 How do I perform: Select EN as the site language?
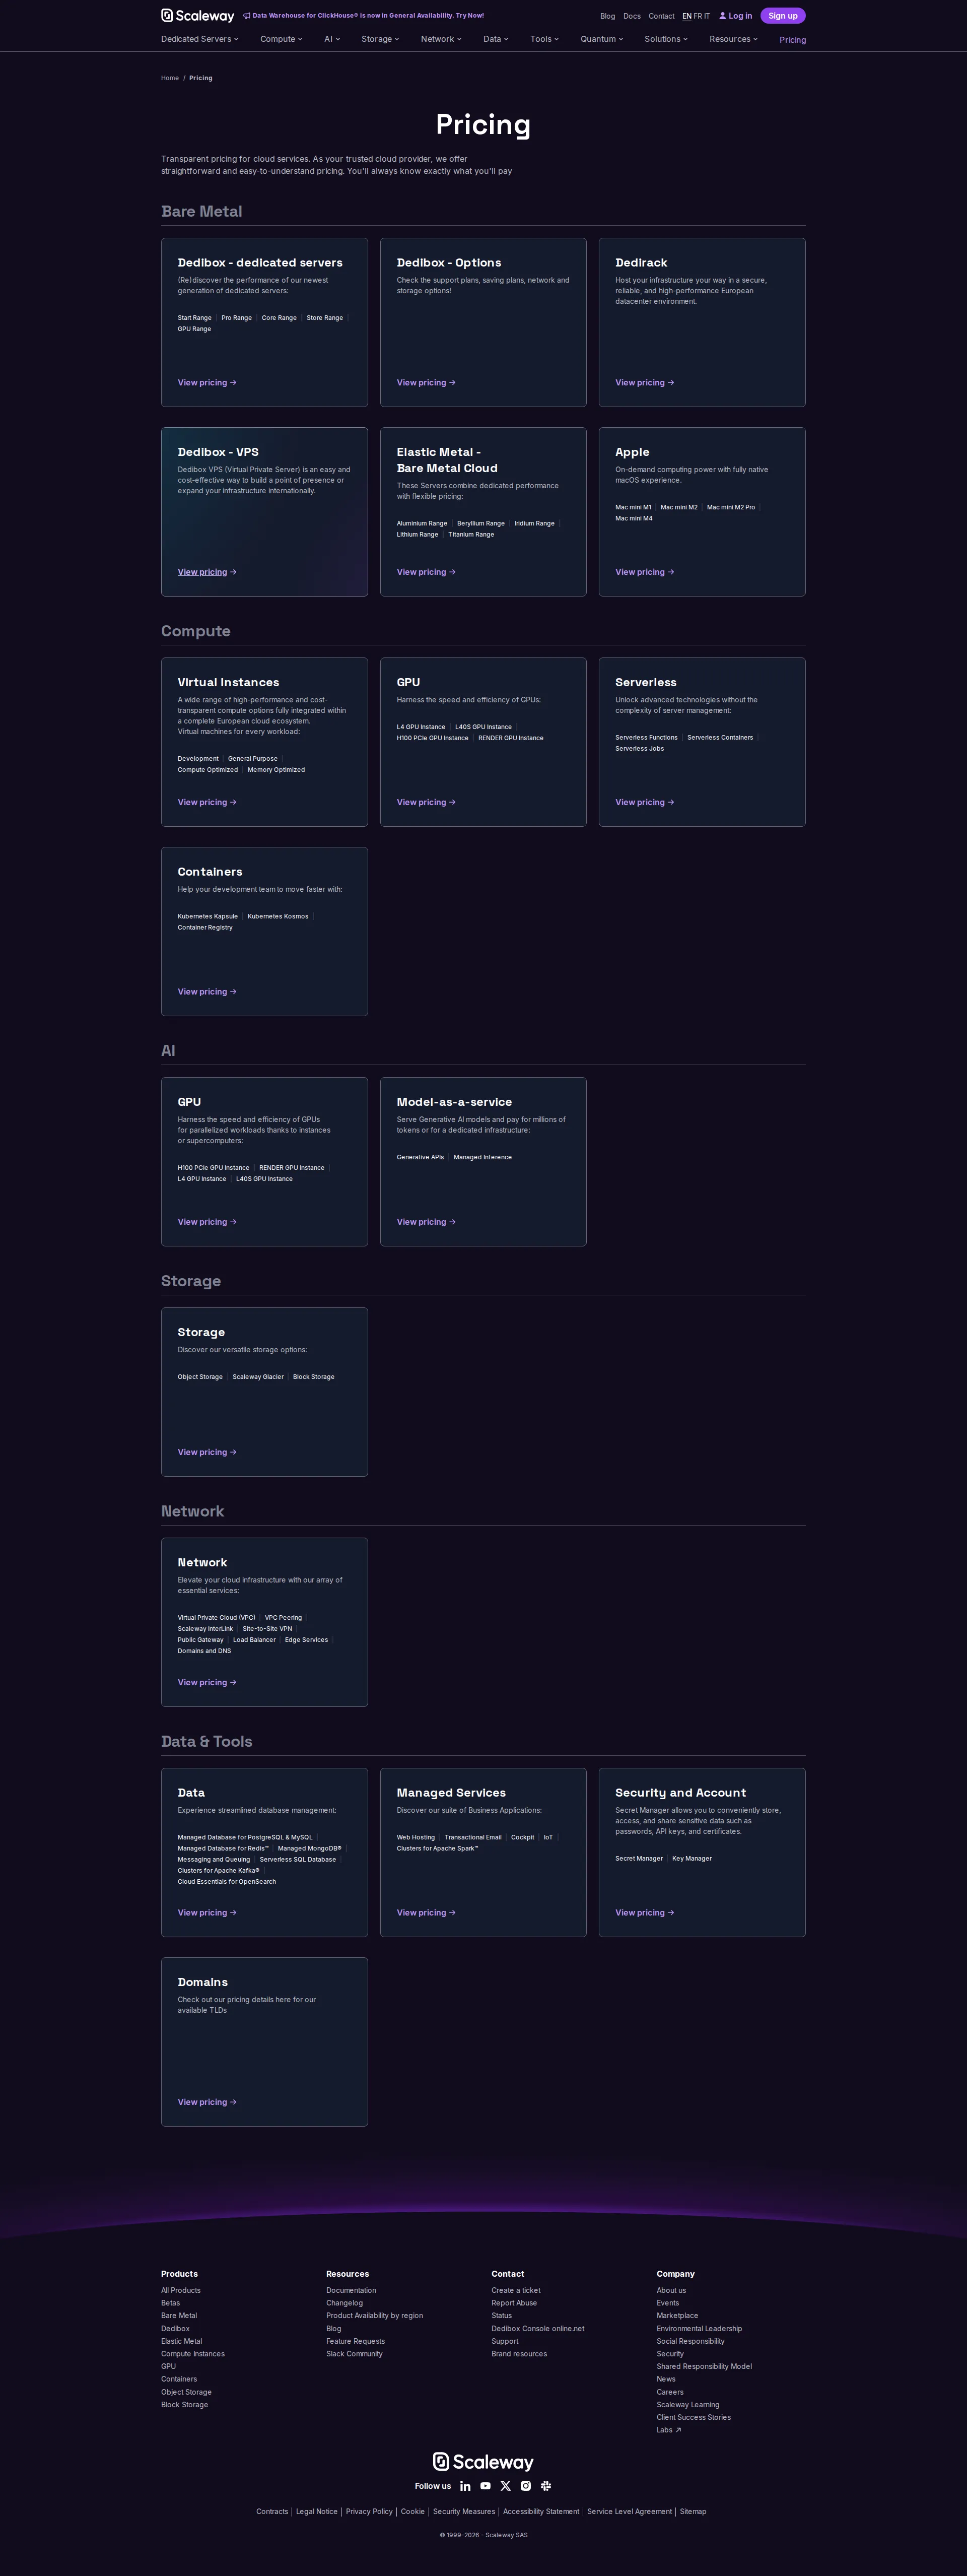(x=687, y=16)
